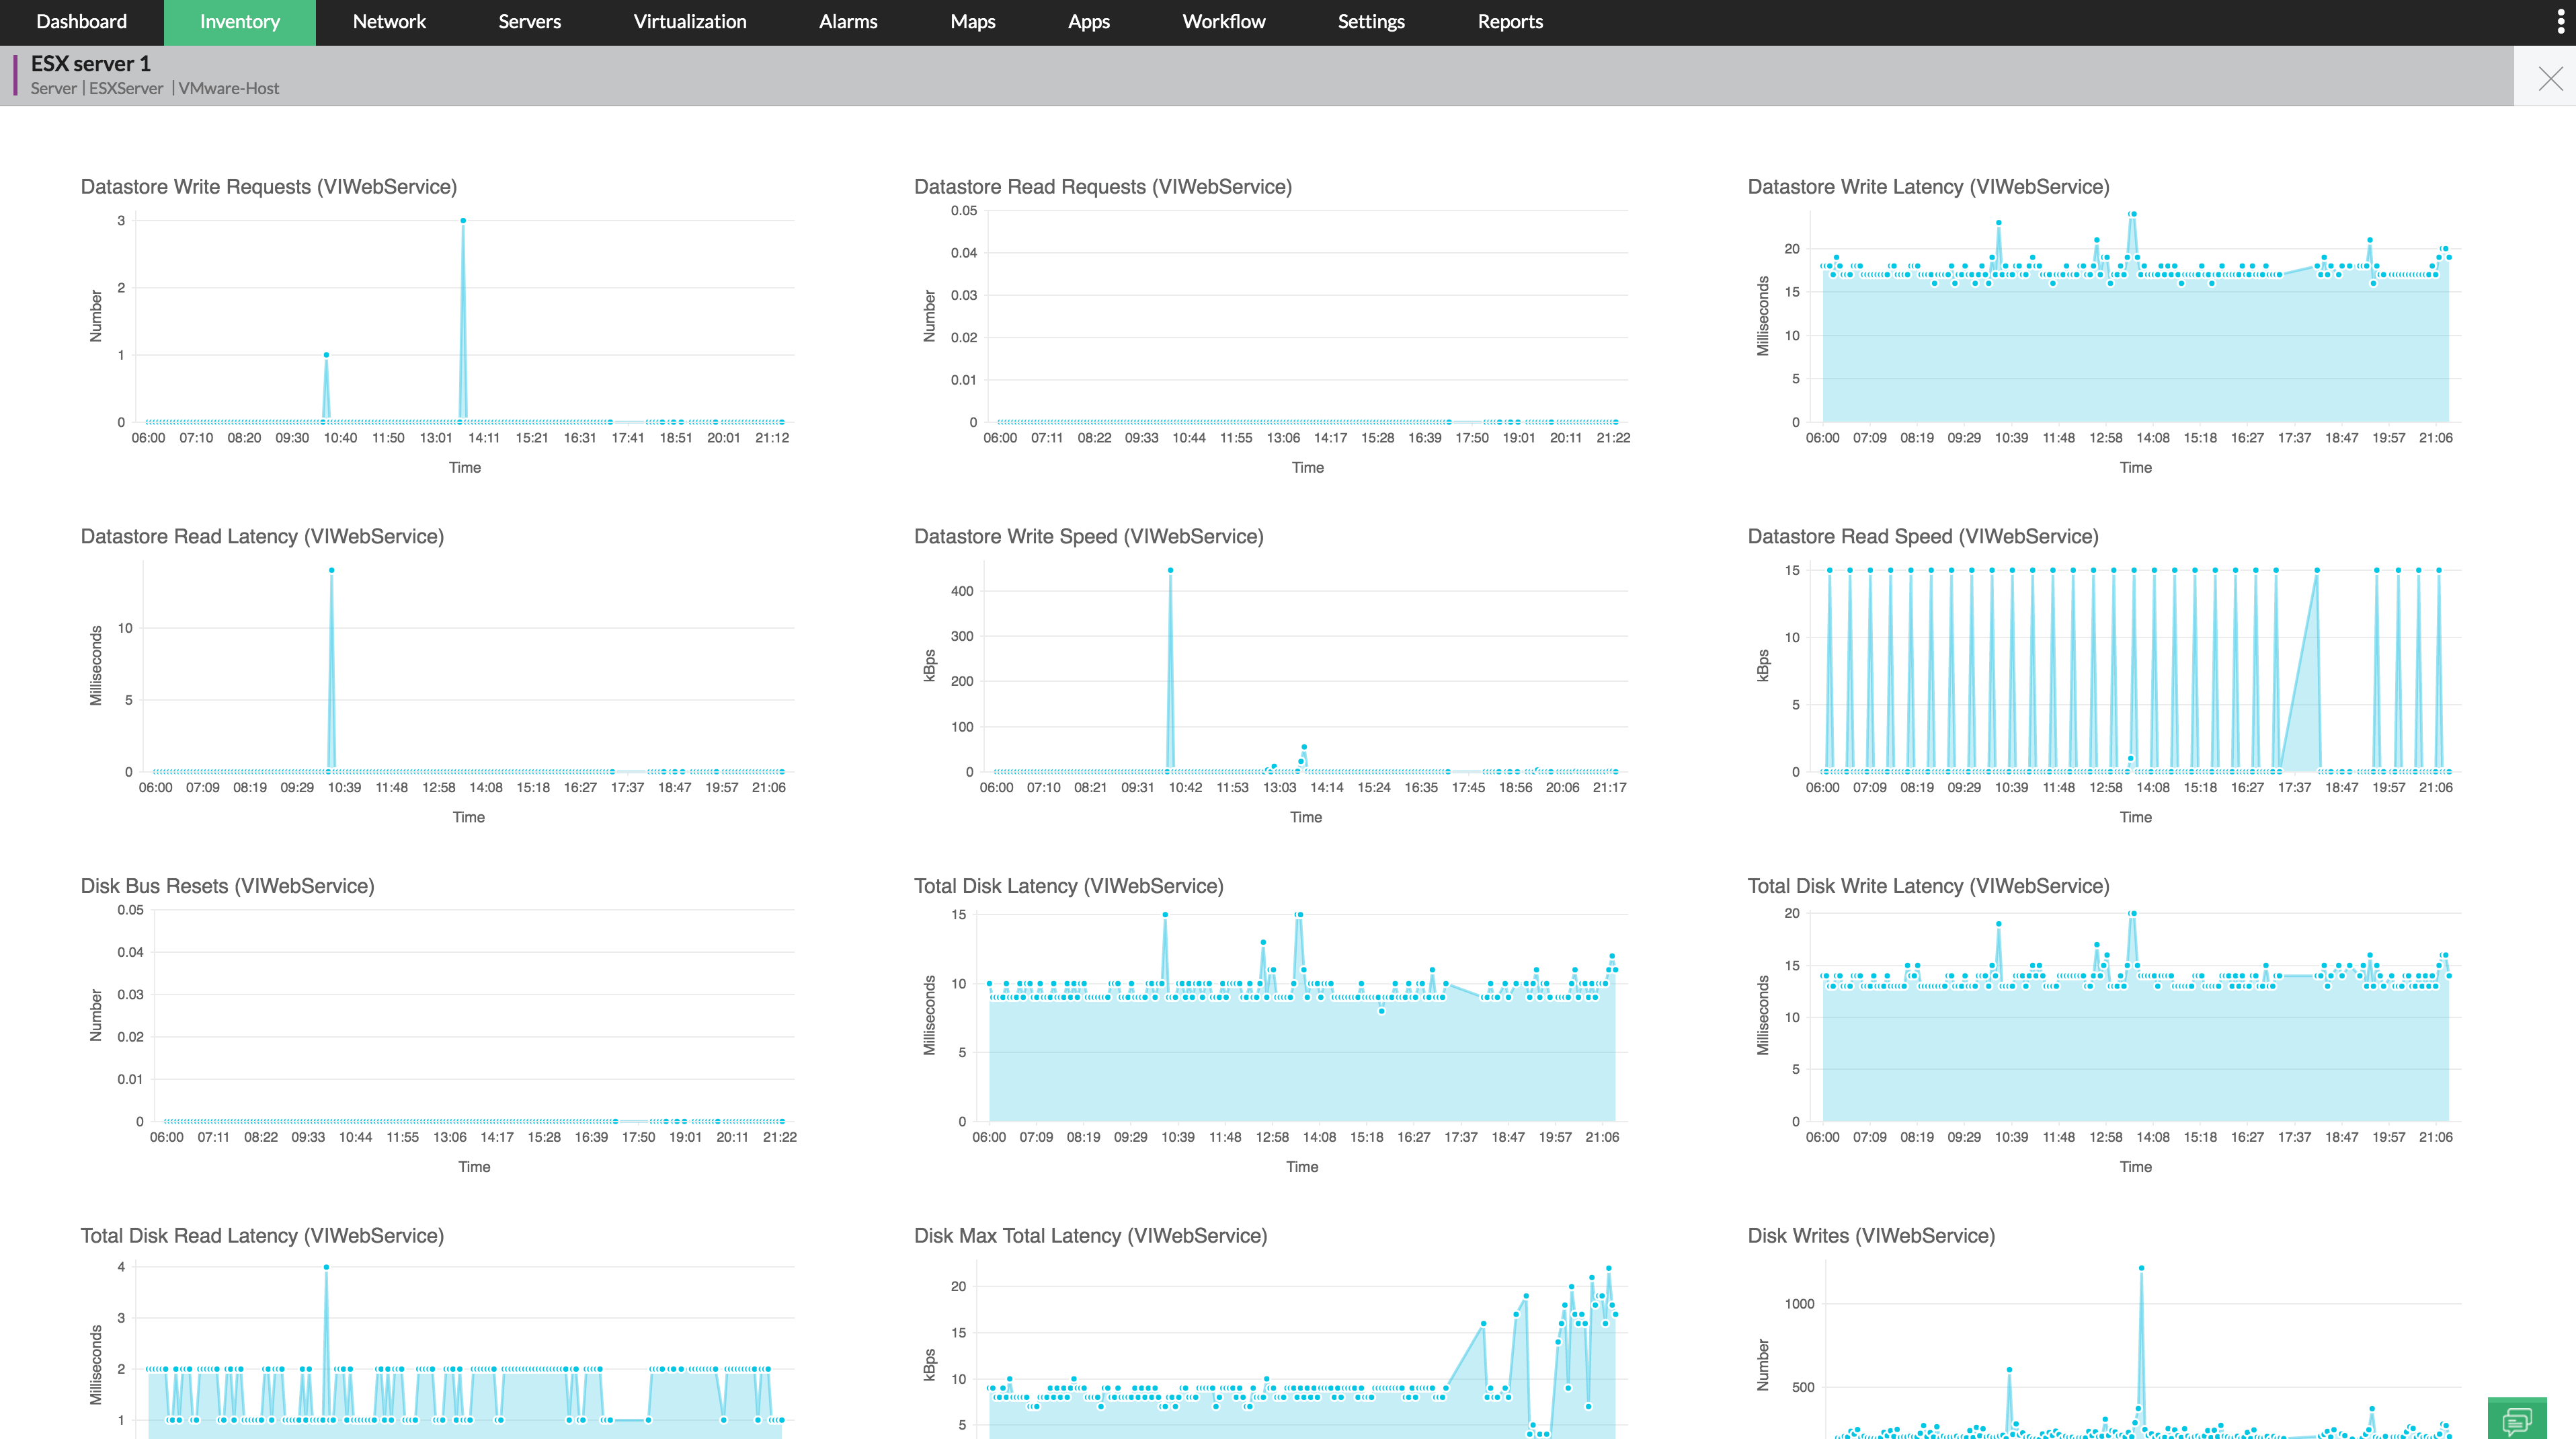The height and width of the screenshot is (1439, 2576).
Task: Open the Maps tab
Action: click(x=972, y=22)
